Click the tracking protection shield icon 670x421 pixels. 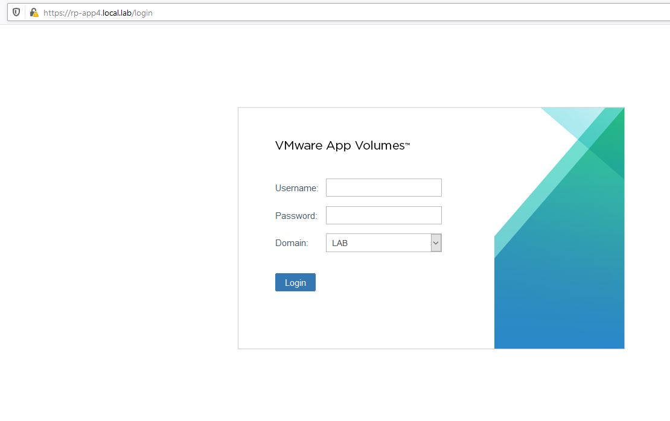16,13
